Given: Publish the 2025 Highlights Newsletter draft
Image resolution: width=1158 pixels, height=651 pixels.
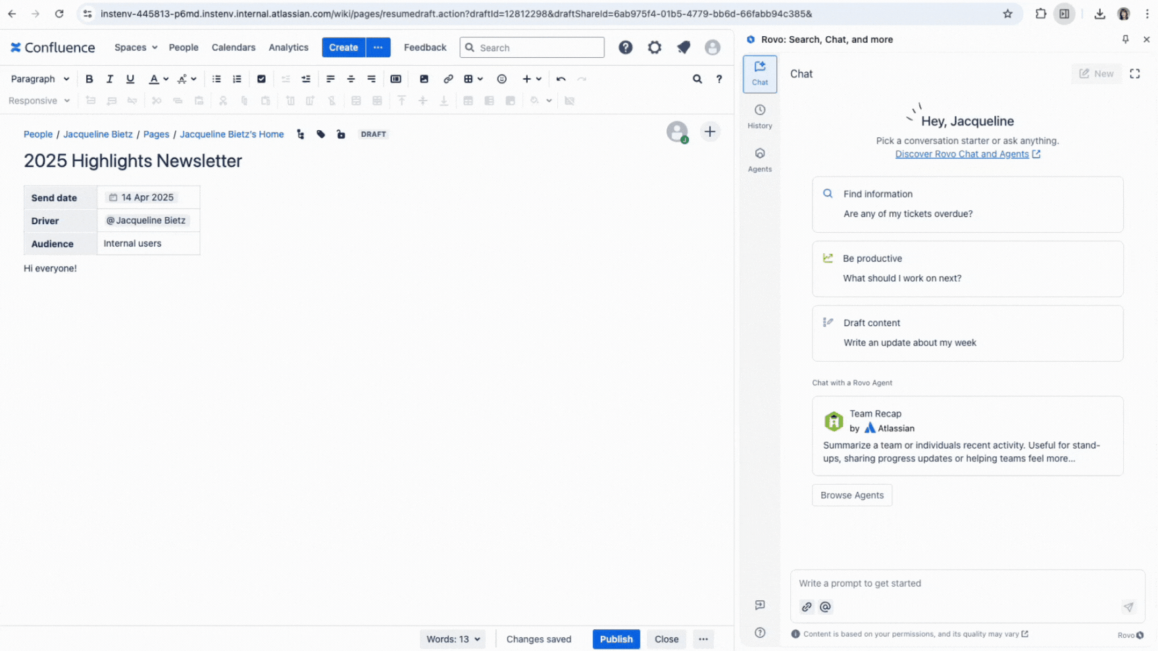Looking at the screenshot, I should point(616,639).
